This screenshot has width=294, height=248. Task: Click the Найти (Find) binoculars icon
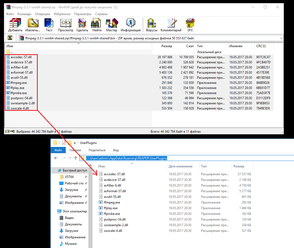point(97,25)
